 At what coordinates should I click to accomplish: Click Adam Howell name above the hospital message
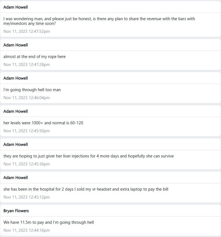tap(15, 178)
